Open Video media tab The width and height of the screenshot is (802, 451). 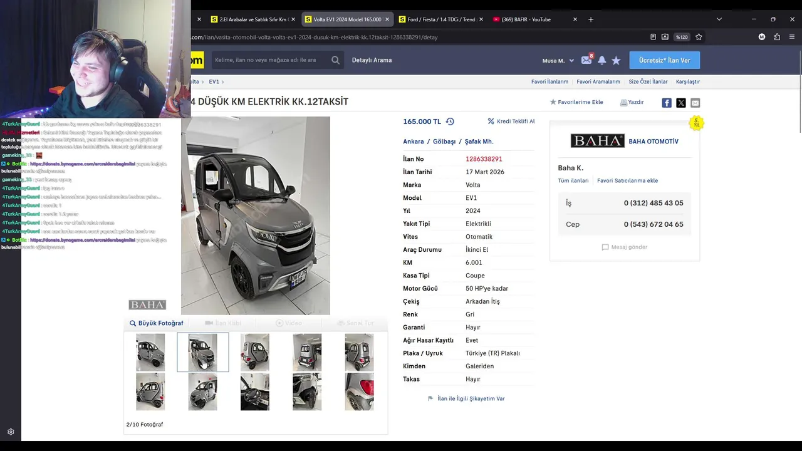[x=289, y=323]
